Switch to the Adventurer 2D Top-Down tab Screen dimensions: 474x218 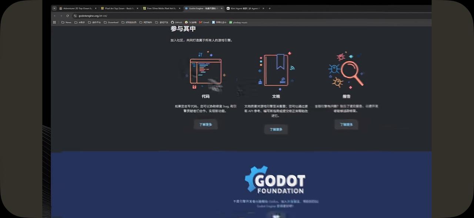coord(77,8)
